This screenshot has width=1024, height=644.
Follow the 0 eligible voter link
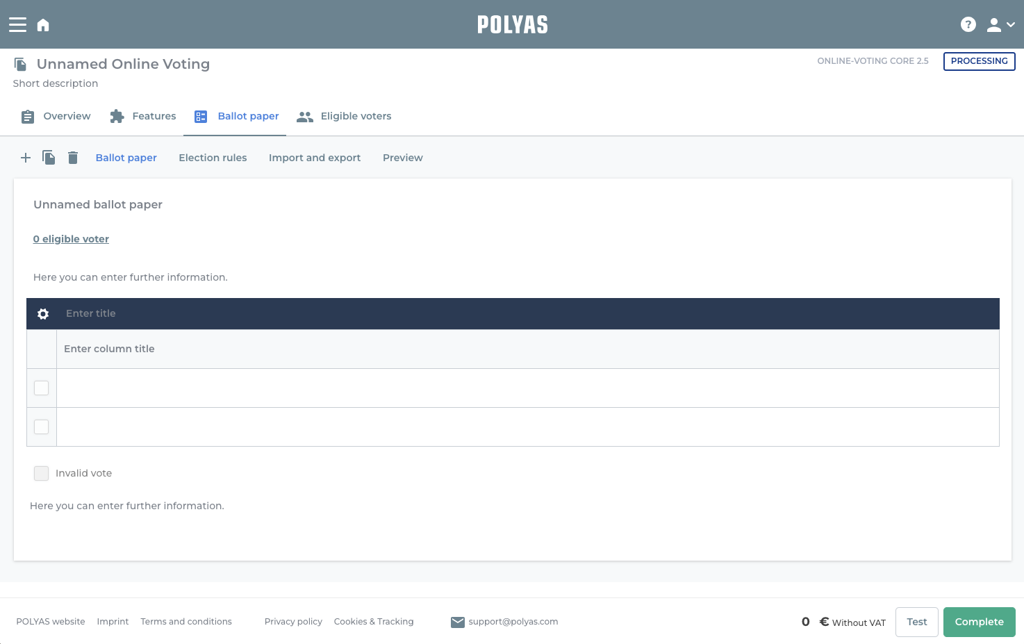pyautogui.click(x=71, y=239)
